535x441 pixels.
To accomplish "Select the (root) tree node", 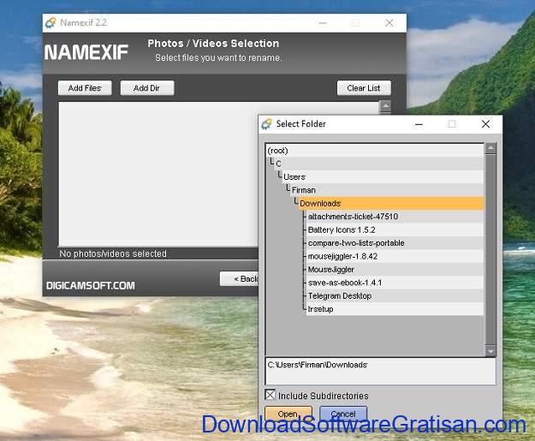I will [x=375, y=151].
